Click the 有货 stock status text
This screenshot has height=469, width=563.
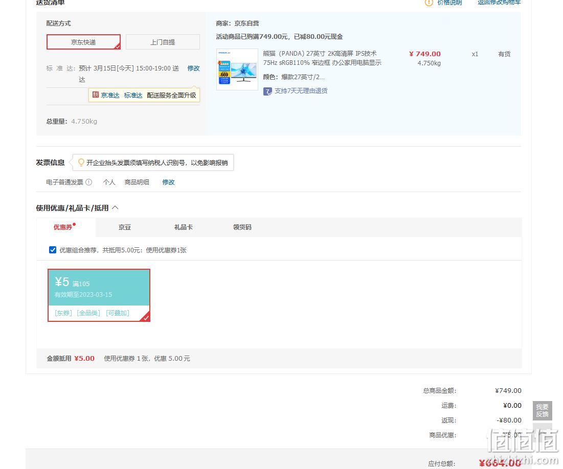click(x=504, y=54)
